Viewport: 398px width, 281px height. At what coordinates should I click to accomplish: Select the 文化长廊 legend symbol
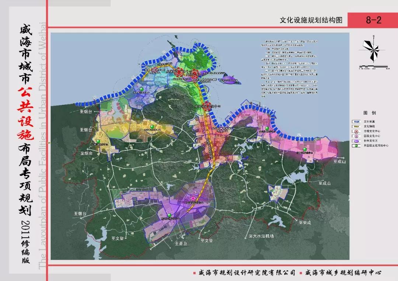[356, 121]
